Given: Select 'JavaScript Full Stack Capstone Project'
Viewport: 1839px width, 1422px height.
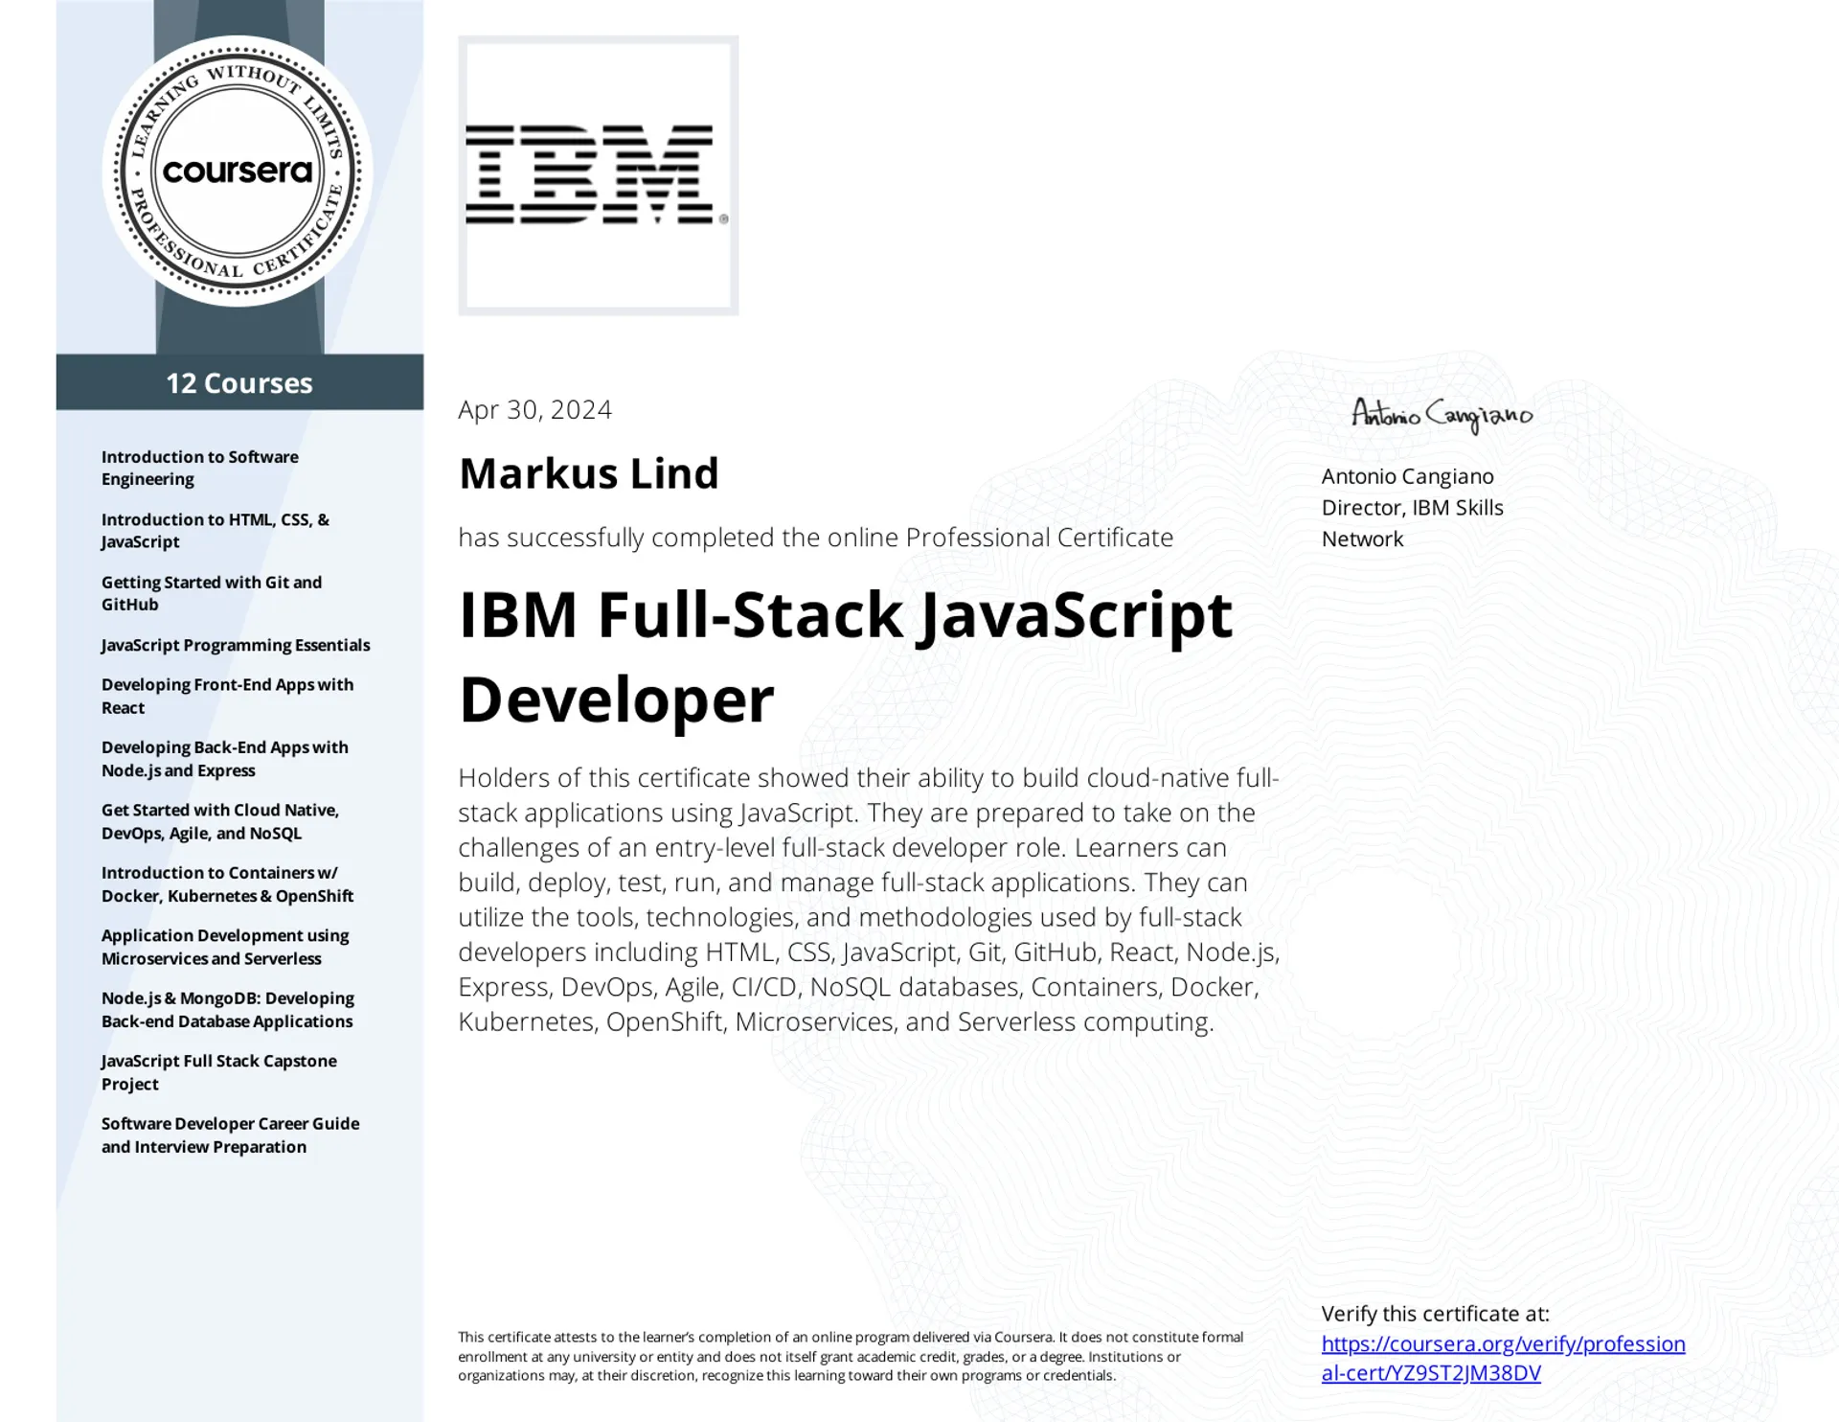Looking at the screenshot, I should (218, 1072).
